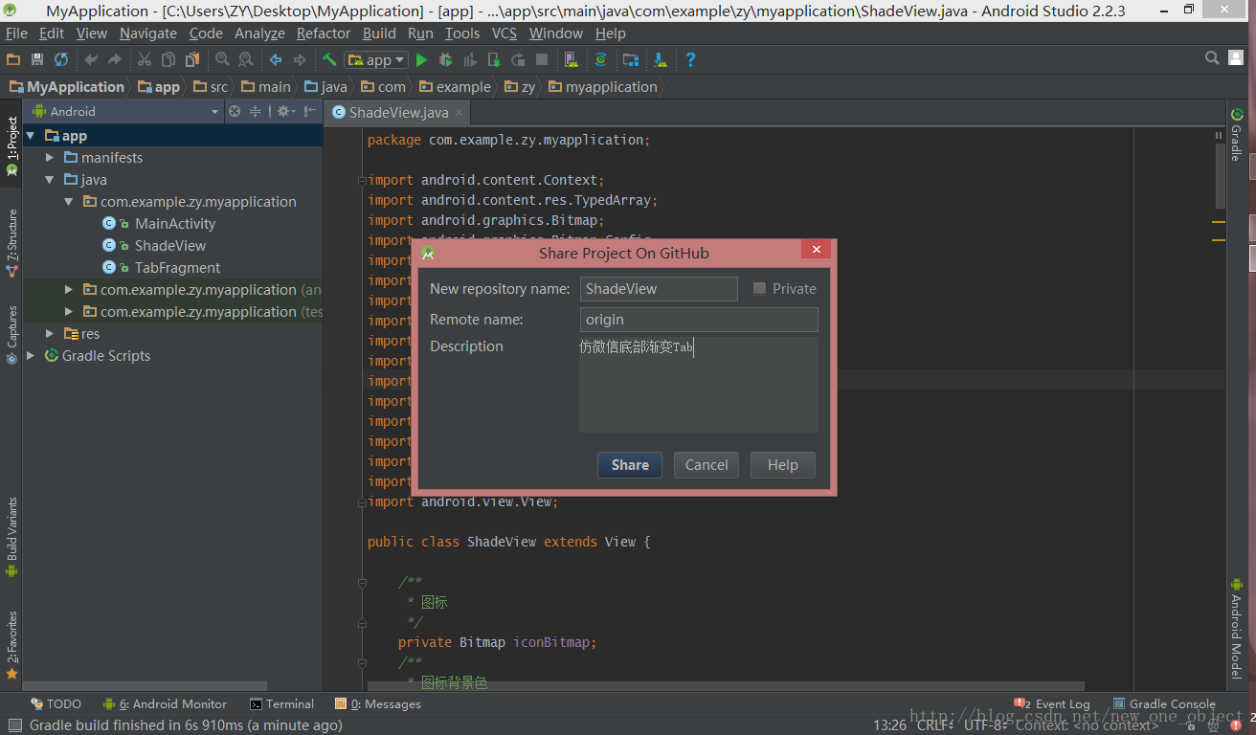
Task: Click the Paste clipboard icon
Action: pos(192,59)
